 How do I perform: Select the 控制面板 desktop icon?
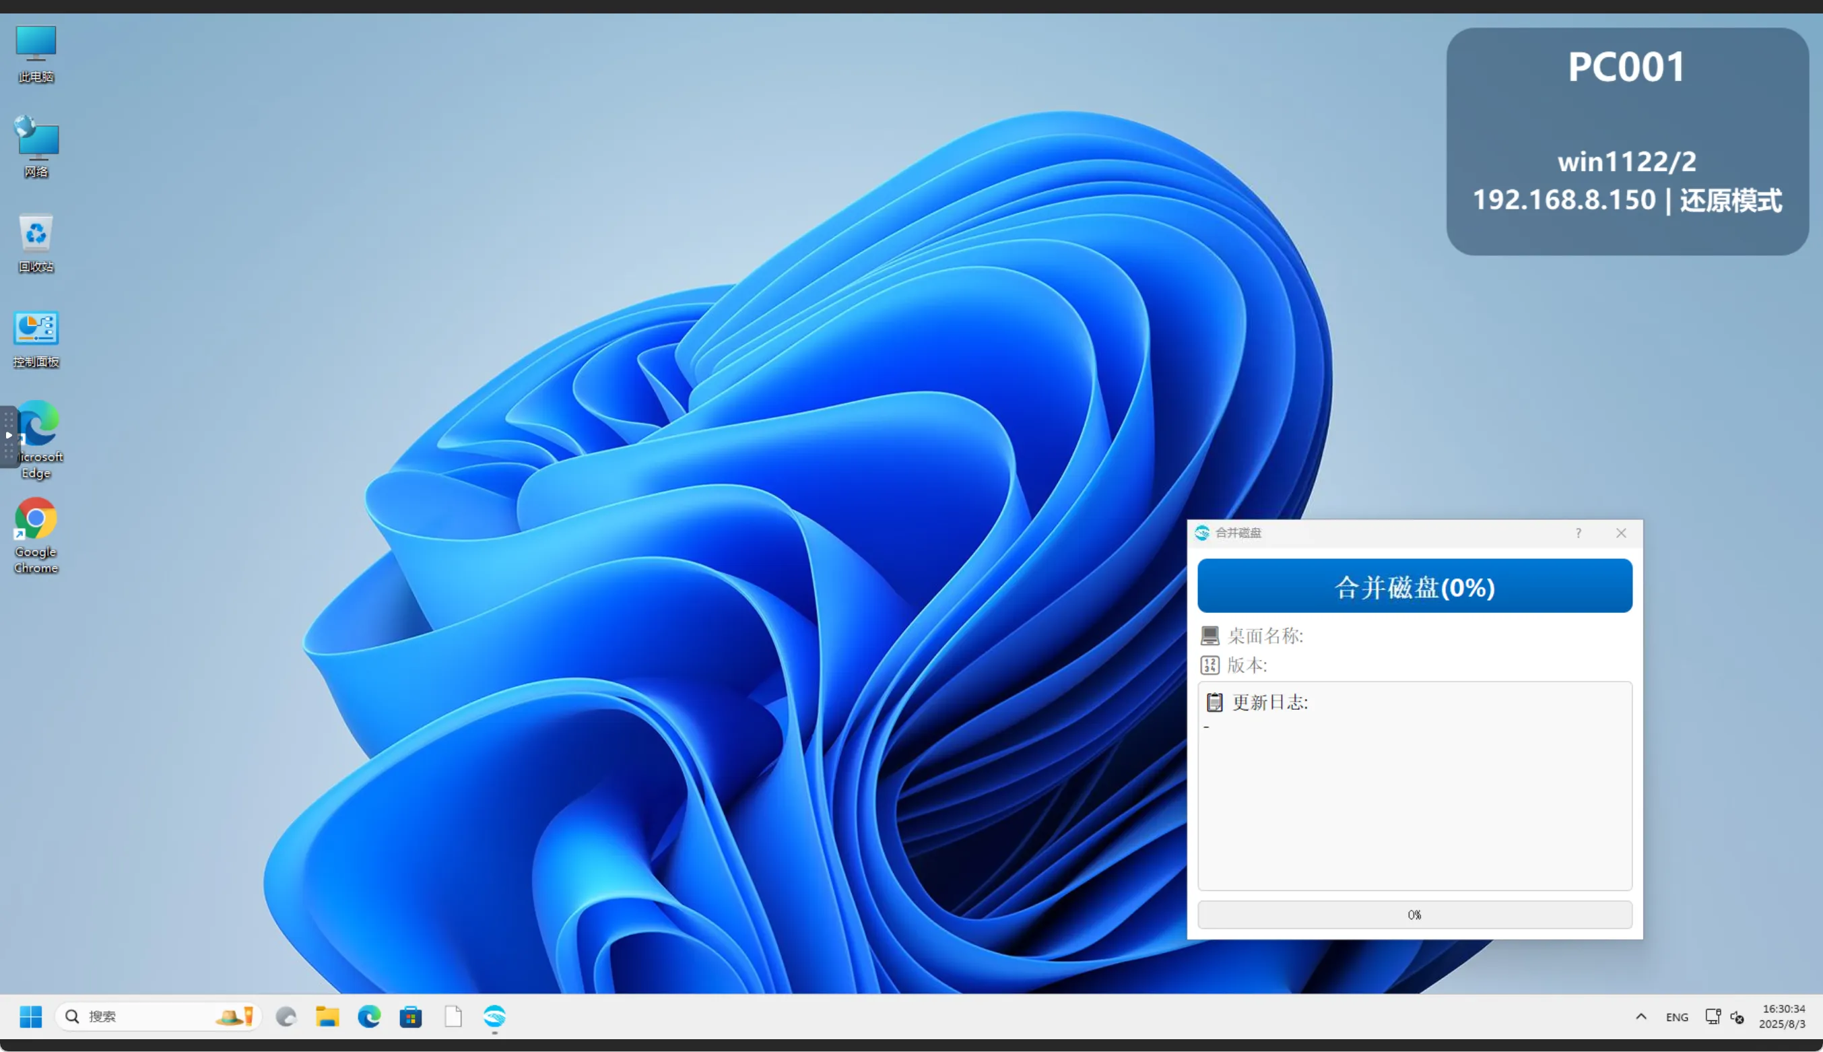pyautogui.click(x=36, y=339)
